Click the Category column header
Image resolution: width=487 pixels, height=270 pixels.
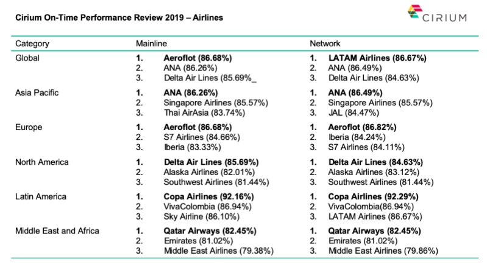[32, 44]
